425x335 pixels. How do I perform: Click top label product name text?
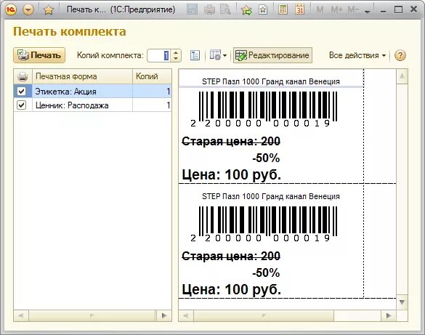click(271, 81)
